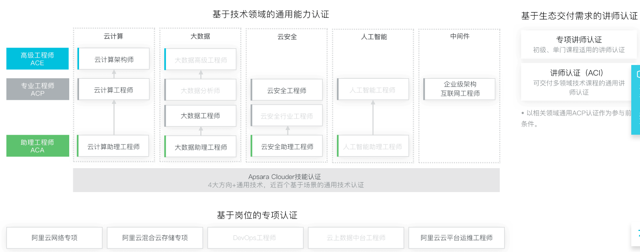Select 阿里云混合云存储专项 certification
640x252 pixels.
tap(155, 238)
